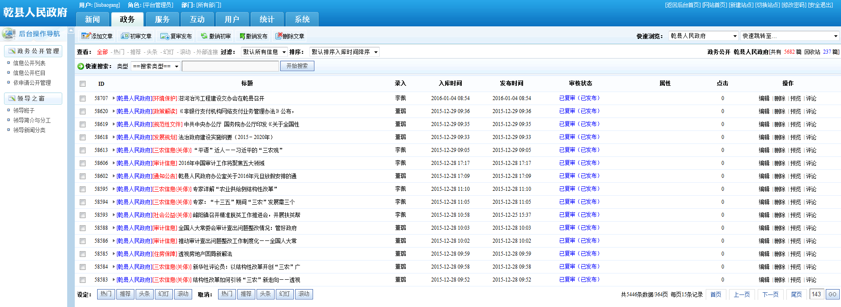841x307 pixels.
Task: Switch to the 新闻 tab
Action: [x=92, y=20]
